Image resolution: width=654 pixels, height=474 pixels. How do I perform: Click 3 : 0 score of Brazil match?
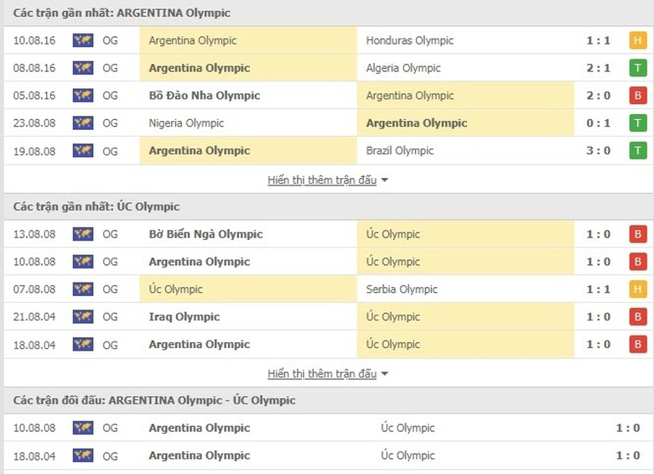click(599, 151)
